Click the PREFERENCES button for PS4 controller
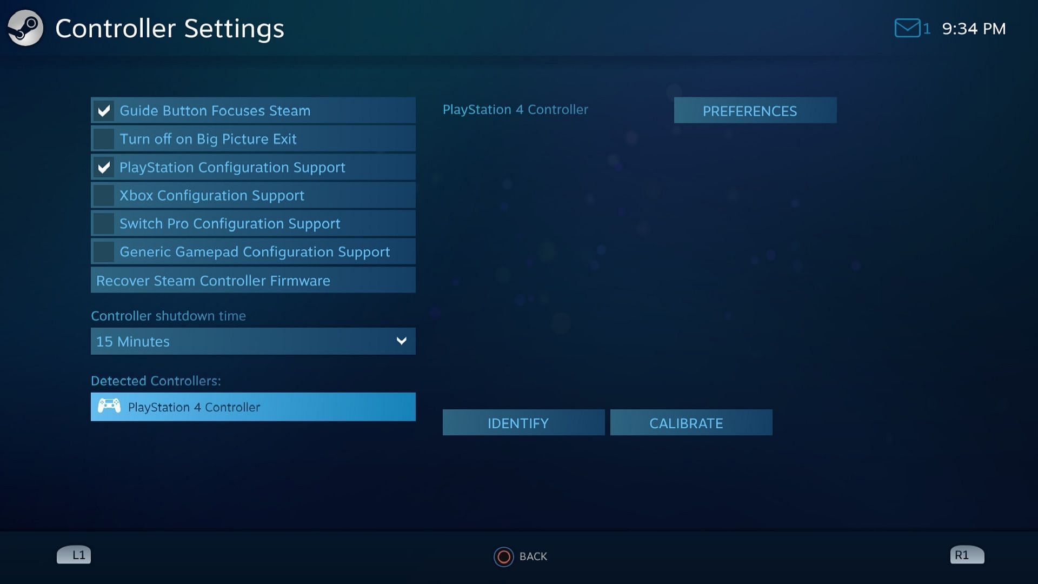The height and width of the screenshot is (584, 1038). (x=750, y=110)
